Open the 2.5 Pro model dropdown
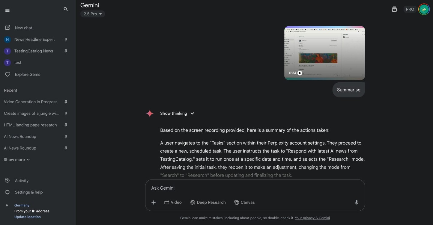Screen dimensions: 433x225 pyautogui.click(x=93, y=14)
